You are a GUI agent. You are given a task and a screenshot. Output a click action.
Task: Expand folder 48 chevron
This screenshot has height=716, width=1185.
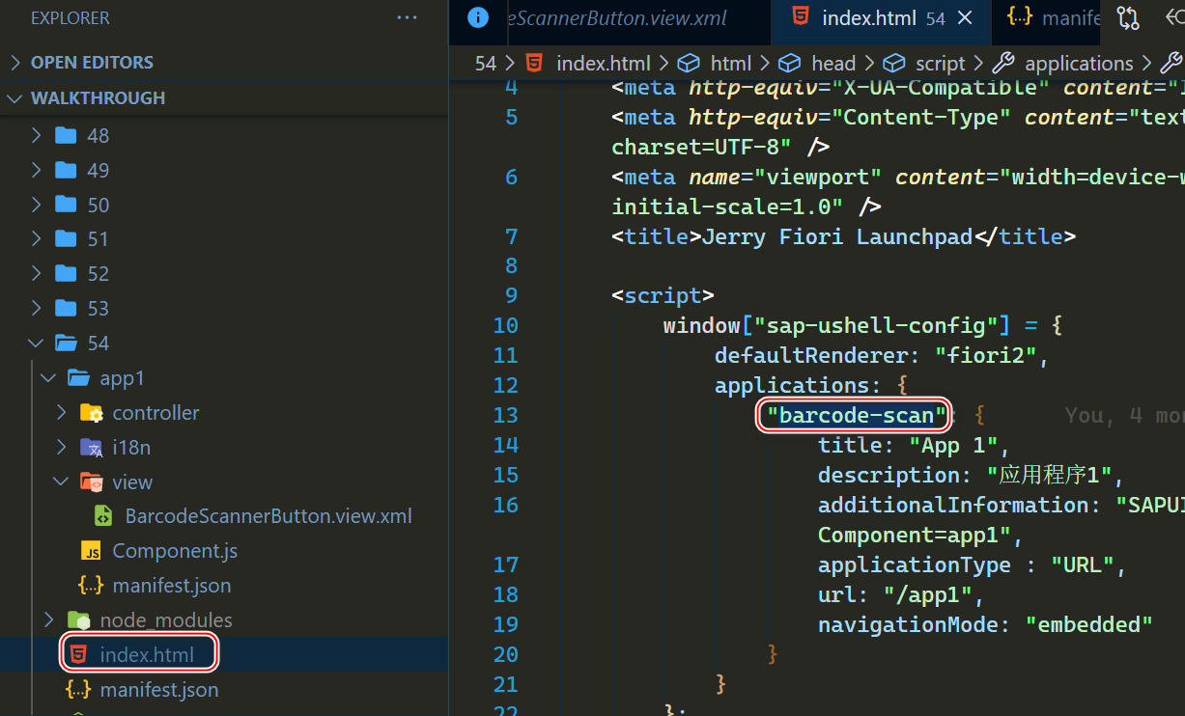tap(36, 135)
